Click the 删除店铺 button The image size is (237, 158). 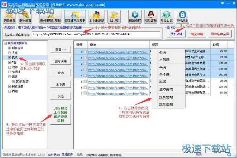60,61
